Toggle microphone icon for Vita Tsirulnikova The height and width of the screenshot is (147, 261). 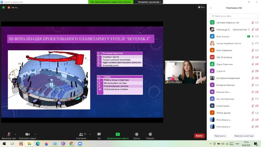click(x=253, y=57)
